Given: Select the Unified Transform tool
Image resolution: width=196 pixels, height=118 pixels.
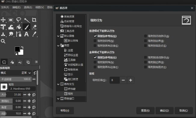Looking at the screenshot, I should [3, 27].
